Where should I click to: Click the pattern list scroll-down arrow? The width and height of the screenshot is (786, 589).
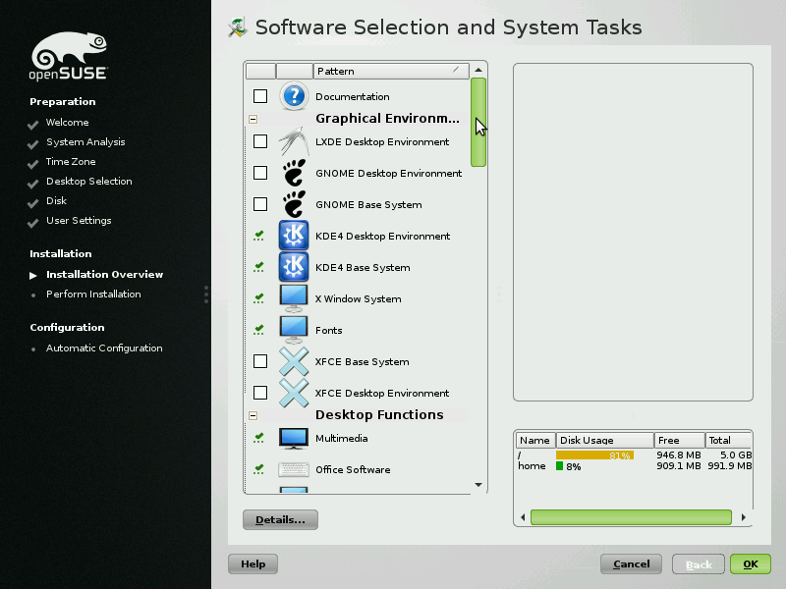pyautogui.click(x=478, y=485)
